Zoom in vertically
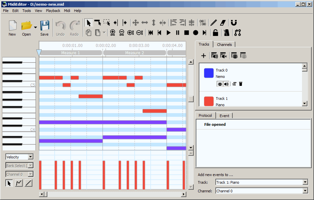The image size is (314, 200). coord(131,33)
